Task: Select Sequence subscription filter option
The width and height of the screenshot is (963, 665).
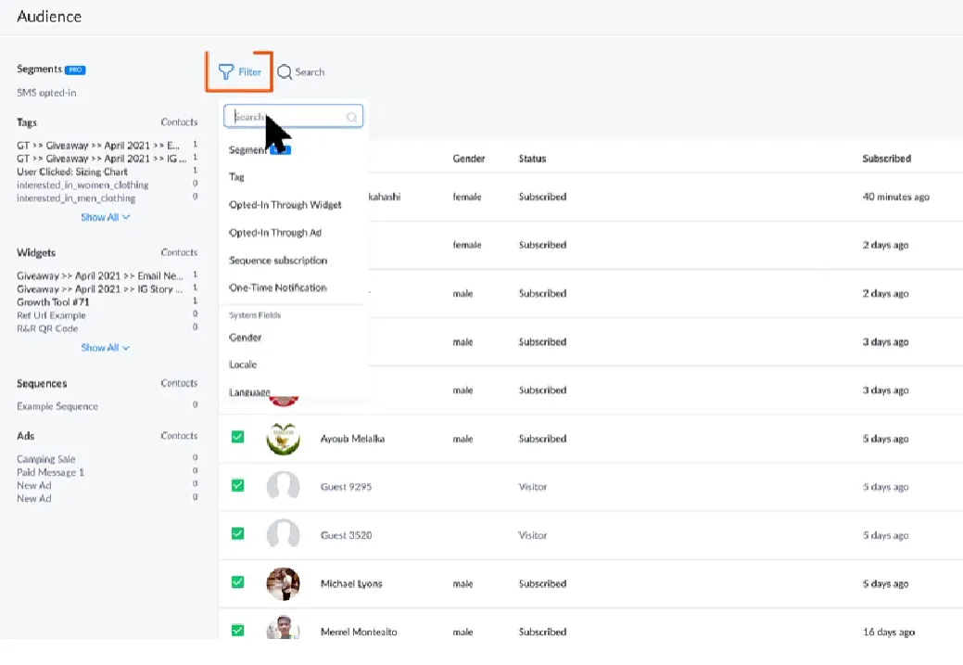Action: (x=278, y=261)
